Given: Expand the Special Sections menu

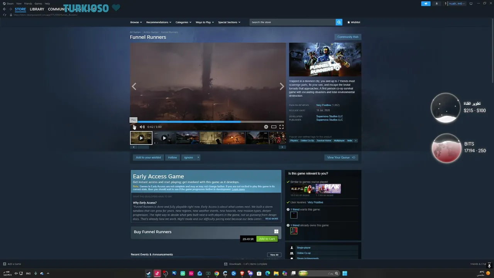Looking at the screenshot, I should 229,22.
